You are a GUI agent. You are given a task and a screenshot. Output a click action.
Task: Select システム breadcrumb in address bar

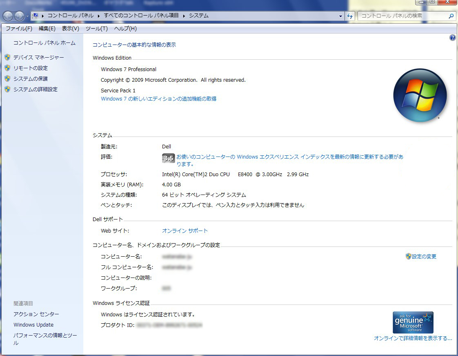[x=199, y=16]
